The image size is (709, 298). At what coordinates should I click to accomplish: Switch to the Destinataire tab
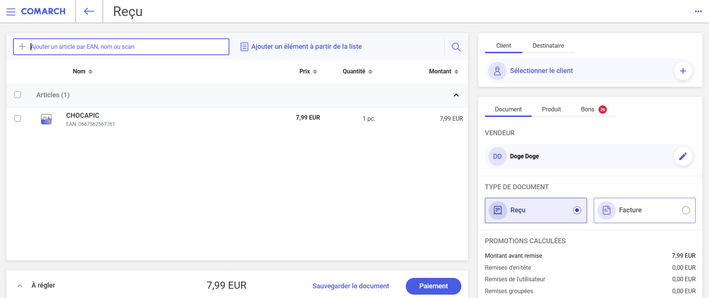(548, 46)
